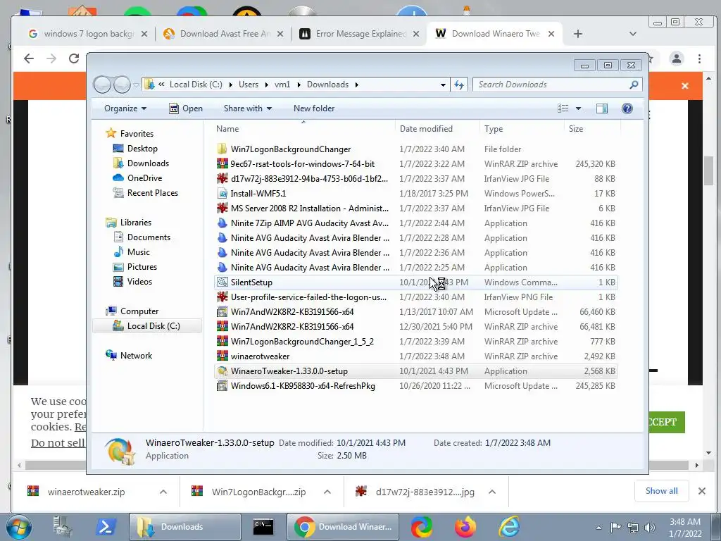Click the volume speaker tray icon
Screen dimensions: 721x541
coord(649,528)
